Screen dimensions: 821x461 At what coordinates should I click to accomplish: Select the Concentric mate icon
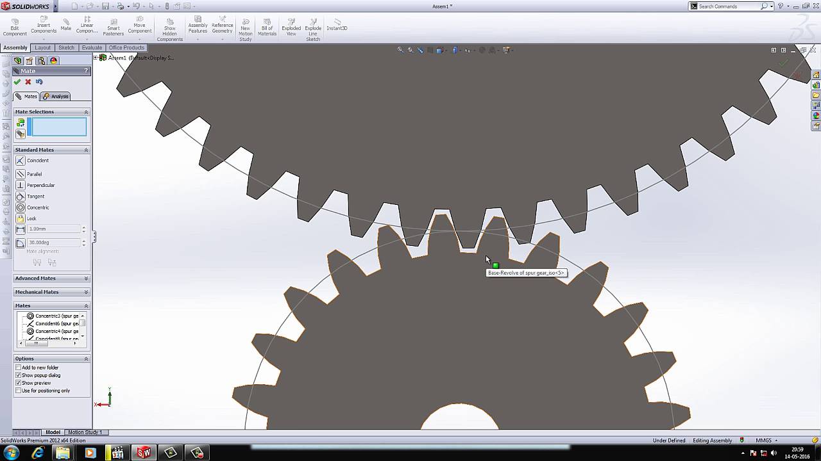[21, 207]
